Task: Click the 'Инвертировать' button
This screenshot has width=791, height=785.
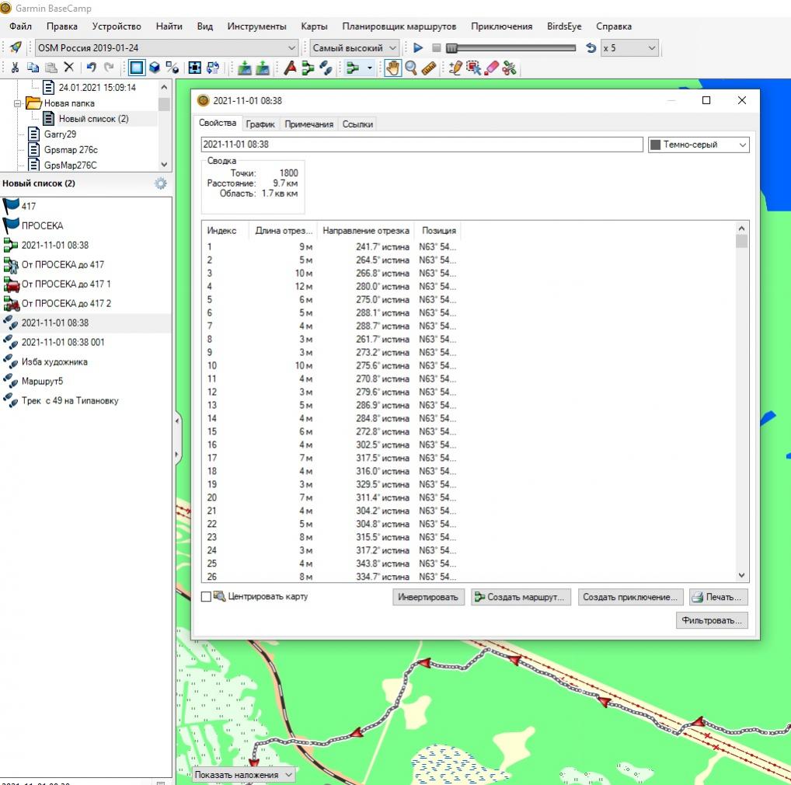Action: point(429,597)
